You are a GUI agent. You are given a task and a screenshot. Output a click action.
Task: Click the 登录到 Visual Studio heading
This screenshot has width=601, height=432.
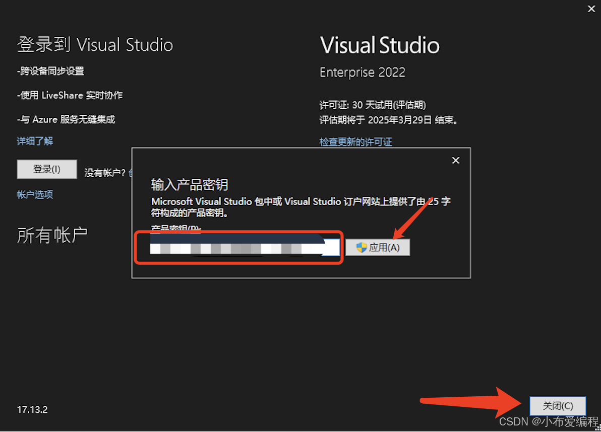coord(95,45)
